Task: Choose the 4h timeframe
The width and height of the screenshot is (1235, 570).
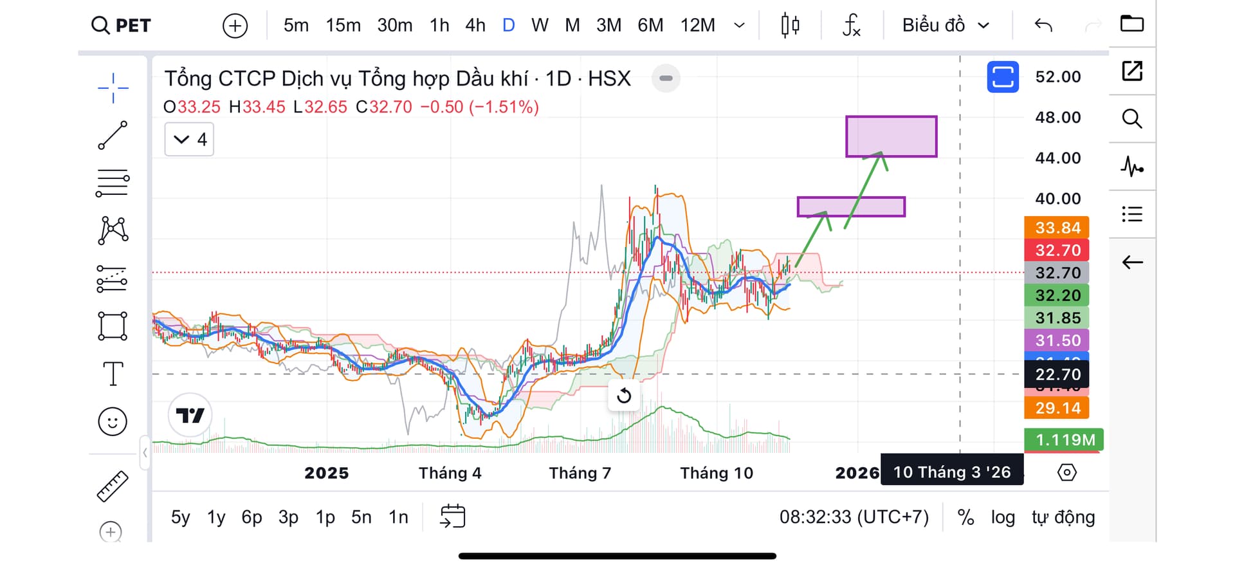Action: (x=475, y=26)
